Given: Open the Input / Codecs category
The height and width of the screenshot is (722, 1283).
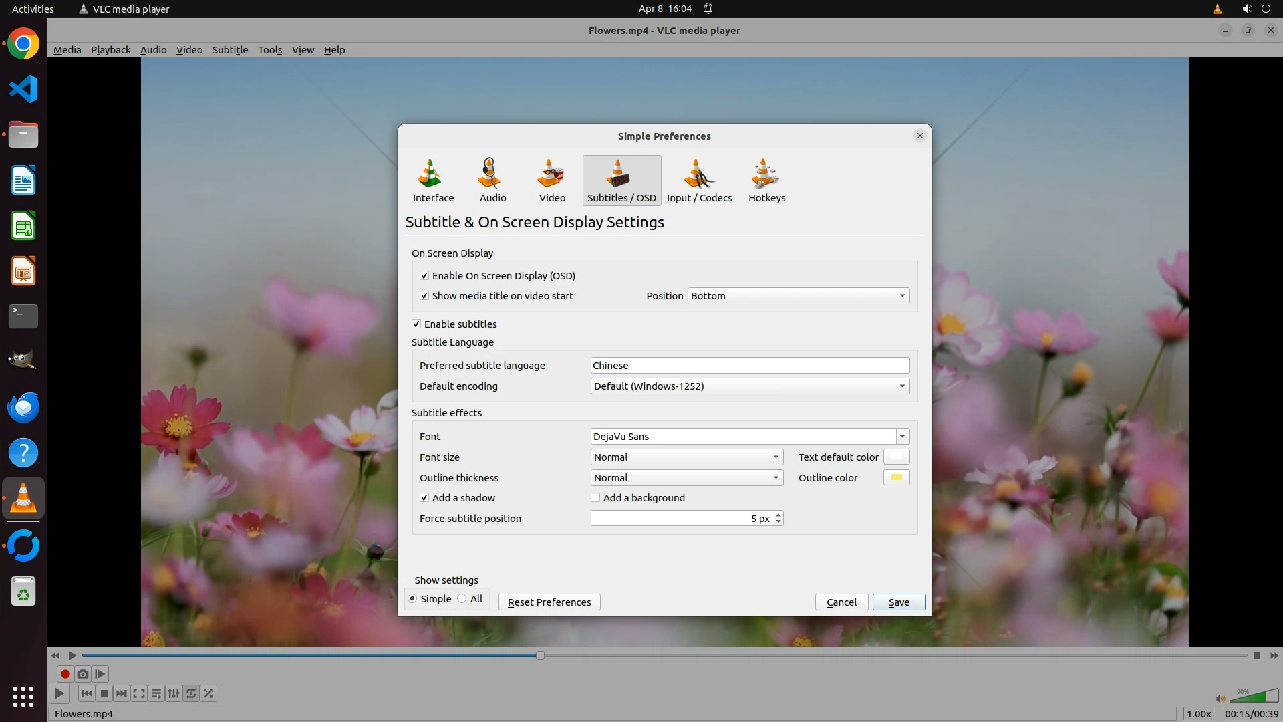Looking at the screenshot, I should tap(699, 180).
